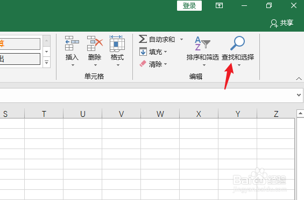Collapse the ribbon with the caret
The image size is (304, 200).
[299, 79]
